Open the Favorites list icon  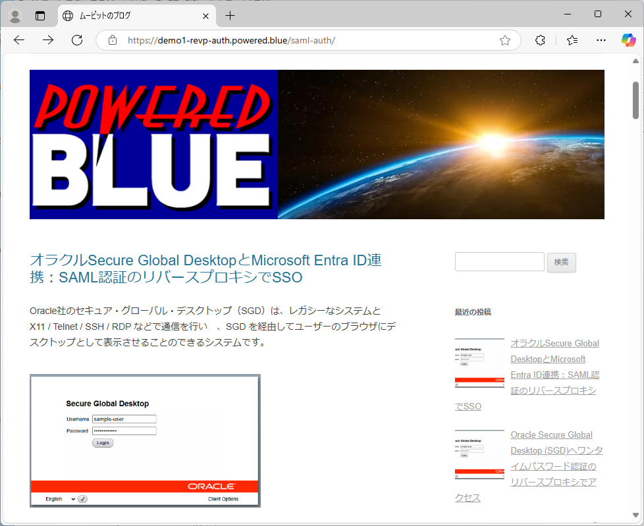(572, 40)
